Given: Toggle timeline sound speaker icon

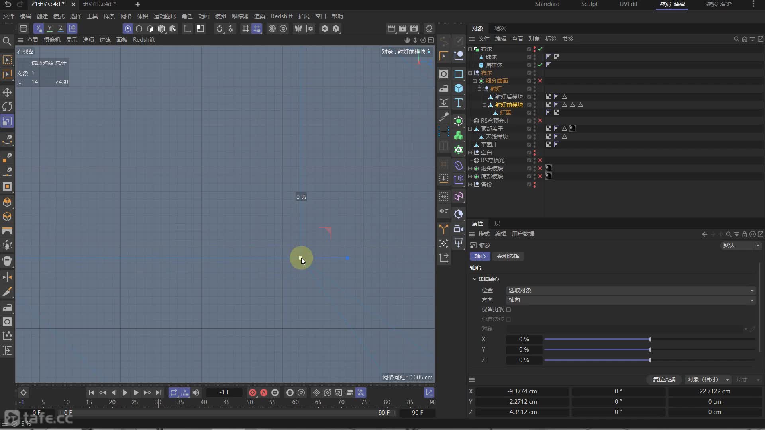Looking at the screenshot, I should click(x=196, y=393).
